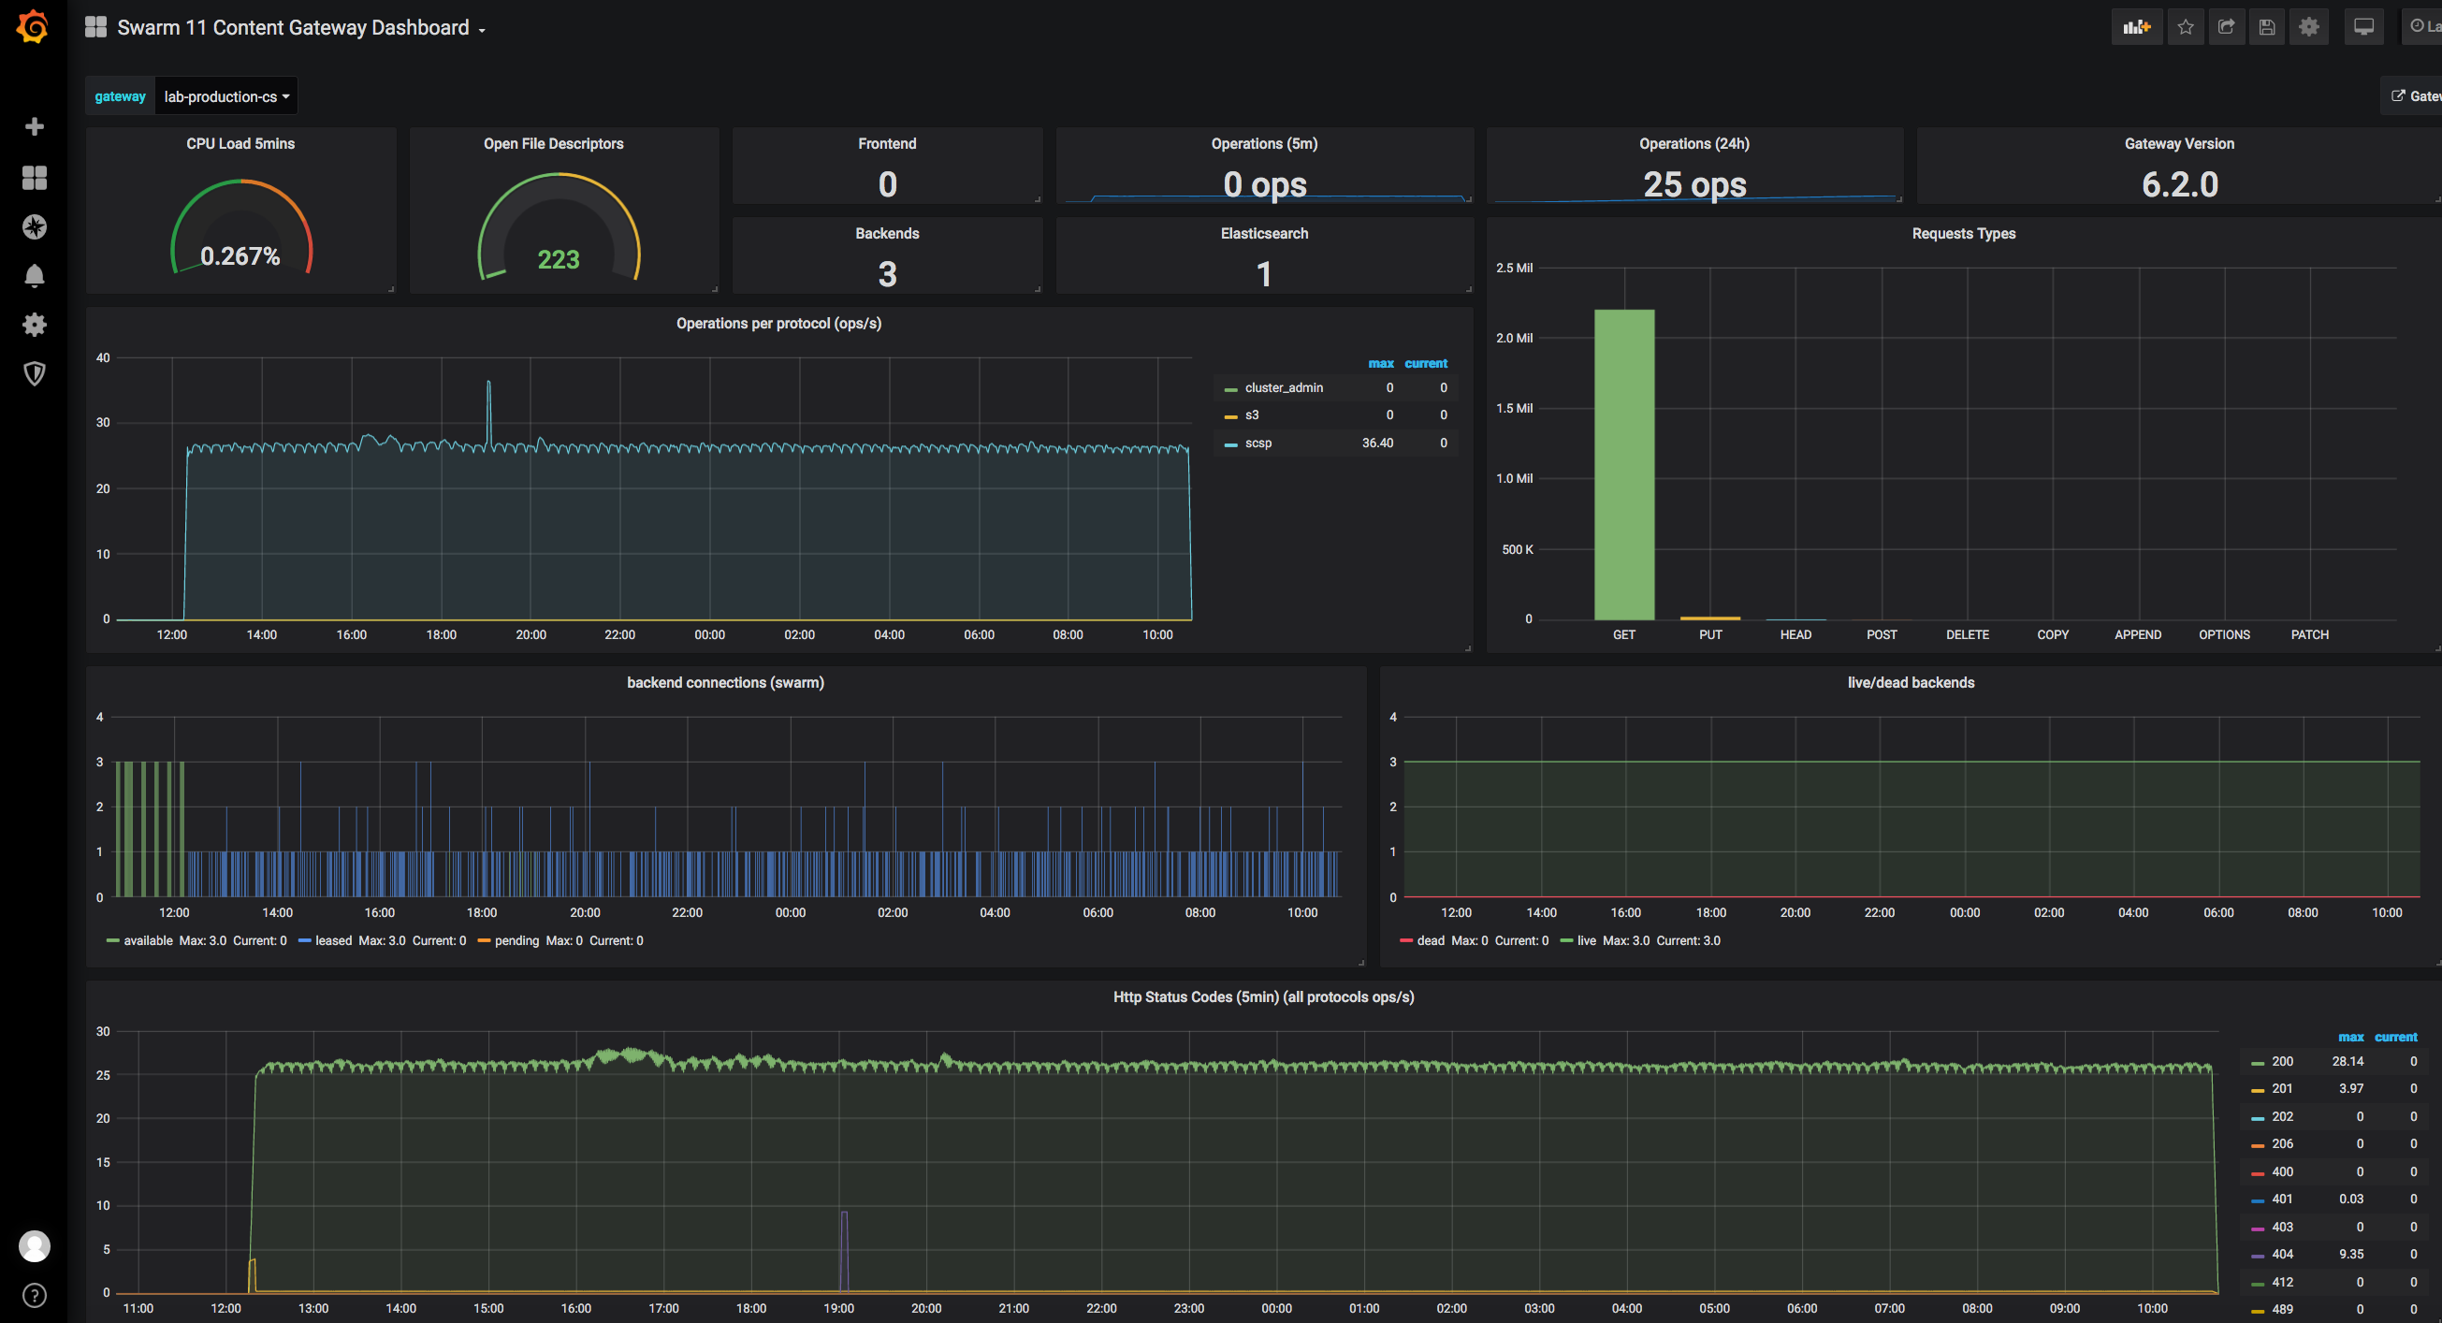The width and height of the screenshot is (2442, 1323).
Task: Toggle the leased series in legend
Action: 333,940
